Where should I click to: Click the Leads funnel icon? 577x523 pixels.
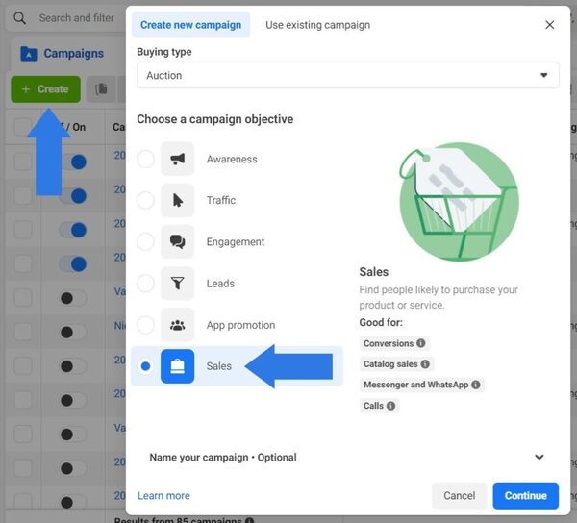(177, 284)
